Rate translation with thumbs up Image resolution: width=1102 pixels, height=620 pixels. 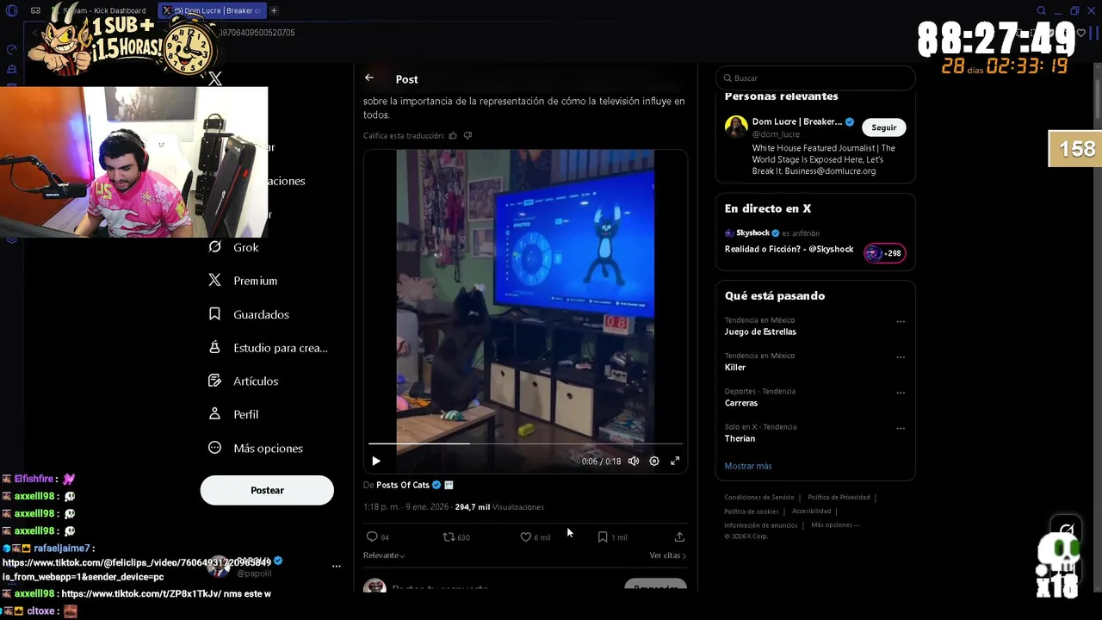[x=453, y=135]
